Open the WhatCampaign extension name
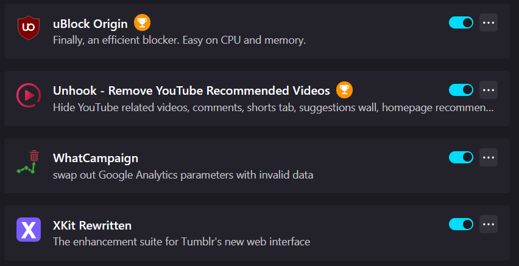The height and width of the screenshot is (266, 519). (95, 159)
